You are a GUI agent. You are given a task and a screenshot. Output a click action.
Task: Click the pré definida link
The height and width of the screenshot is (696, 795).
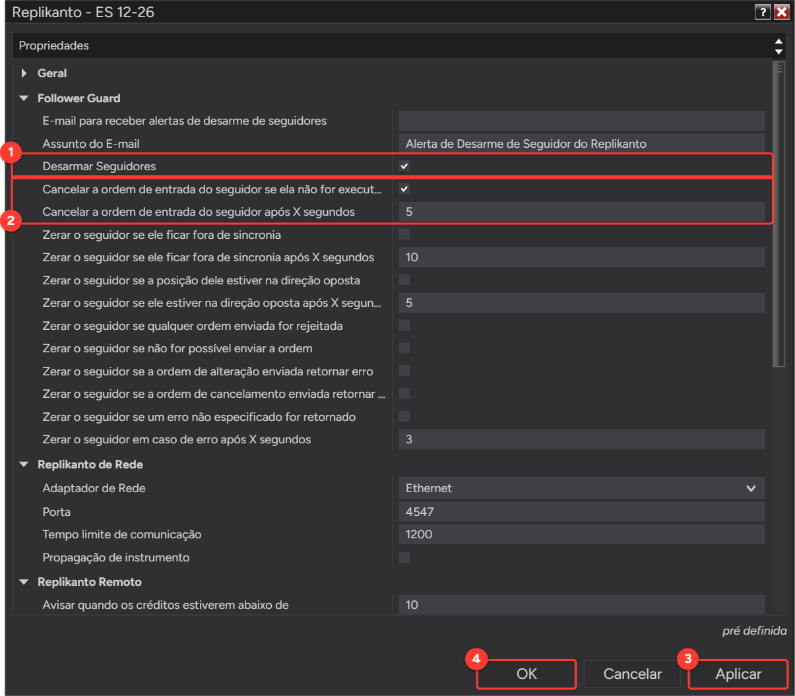coord(754,631)
